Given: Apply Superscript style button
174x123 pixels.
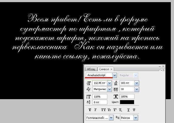Looking at the screenshot, I should (115, 110).
